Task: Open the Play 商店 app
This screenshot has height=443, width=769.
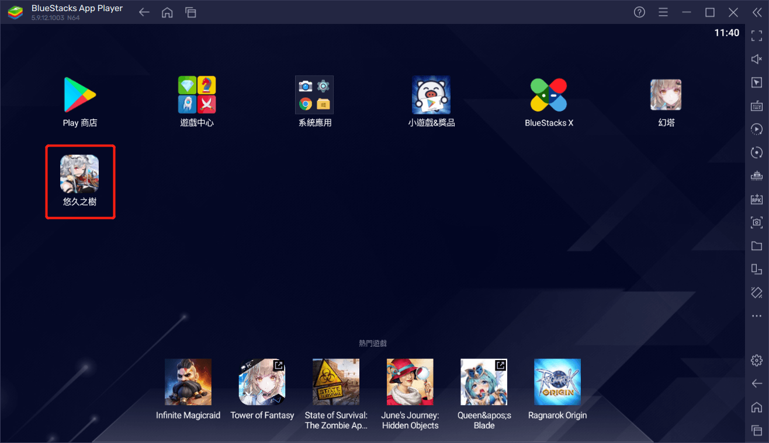Action: pyautogui.click(x=80, y=95)
